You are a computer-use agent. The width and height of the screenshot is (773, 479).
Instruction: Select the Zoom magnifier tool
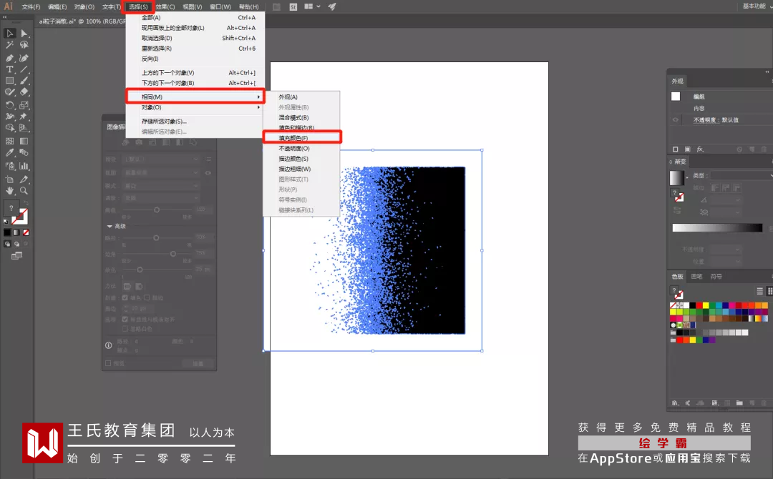[x=24, y=191]
